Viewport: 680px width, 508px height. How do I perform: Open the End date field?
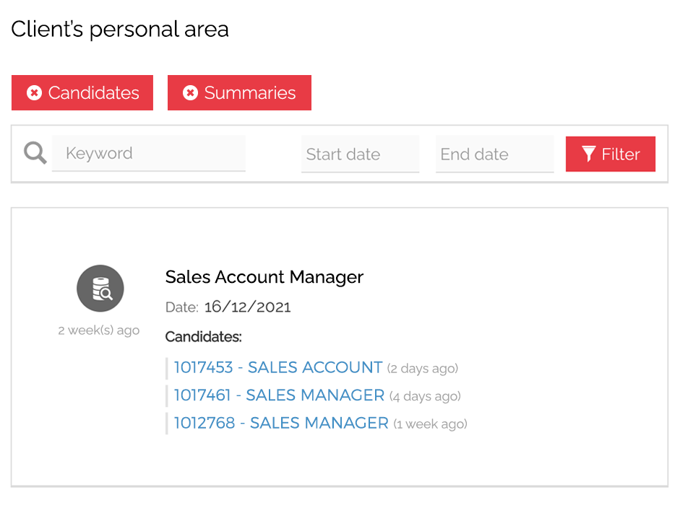(494, 154)
